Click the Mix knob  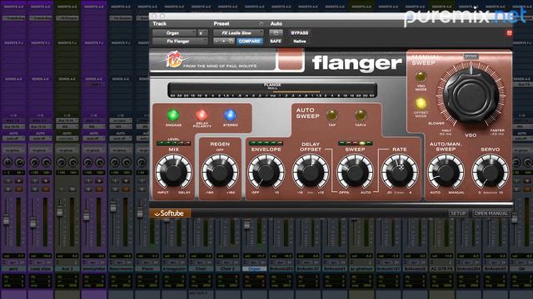[x=174, y=172]
